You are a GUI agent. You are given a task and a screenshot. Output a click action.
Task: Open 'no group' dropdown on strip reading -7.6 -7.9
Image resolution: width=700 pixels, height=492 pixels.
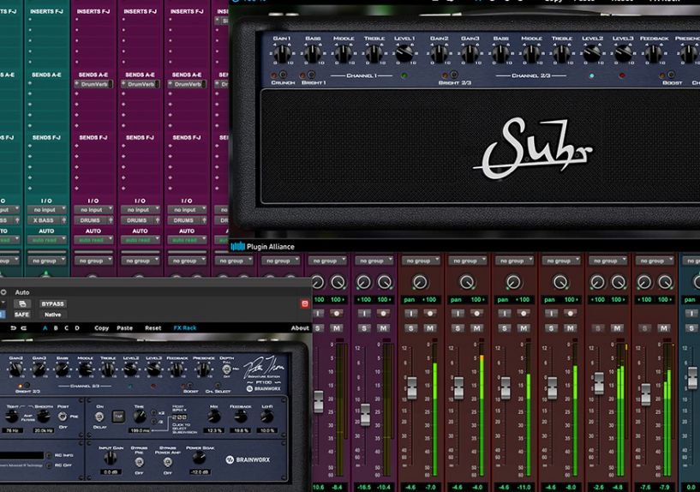(x=655, y=261)
